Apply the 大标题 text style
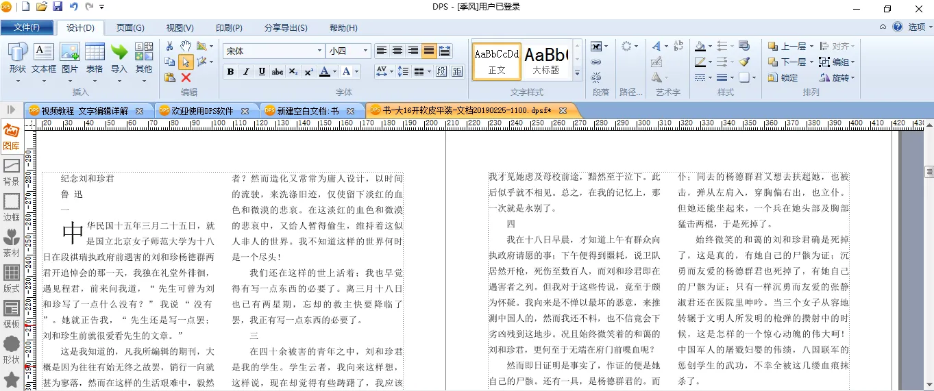Image resolution: width=934 pixels, height=391 pixels. click(x=546, y=60)
